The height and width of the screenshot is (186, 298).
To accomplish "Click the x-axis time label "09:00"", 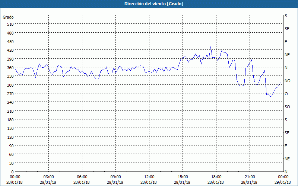I will click(x=115, y=177).
